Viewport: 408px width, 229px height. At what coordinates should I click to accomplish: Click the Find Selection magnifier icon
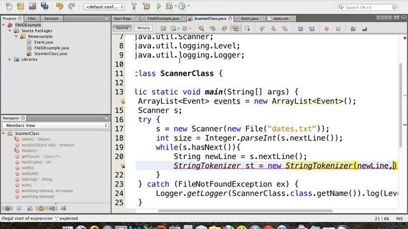201,29
